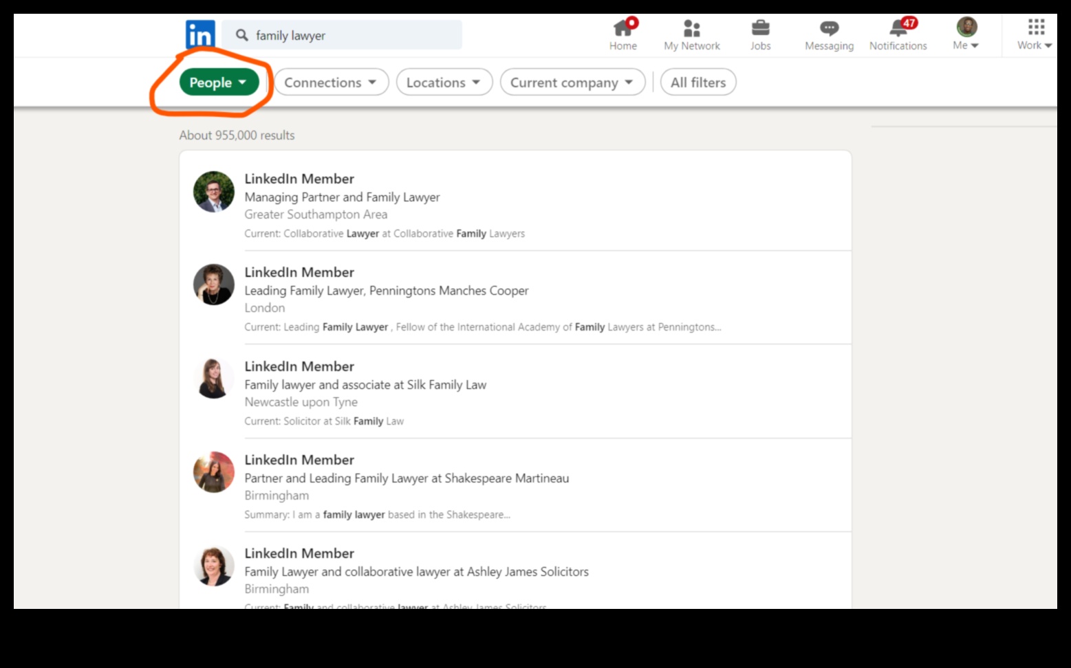Image resolution: width=1071 pixels, height=668 pixels.
Task: Check Notifications with 47 alerts
Action: coord(898,30)
